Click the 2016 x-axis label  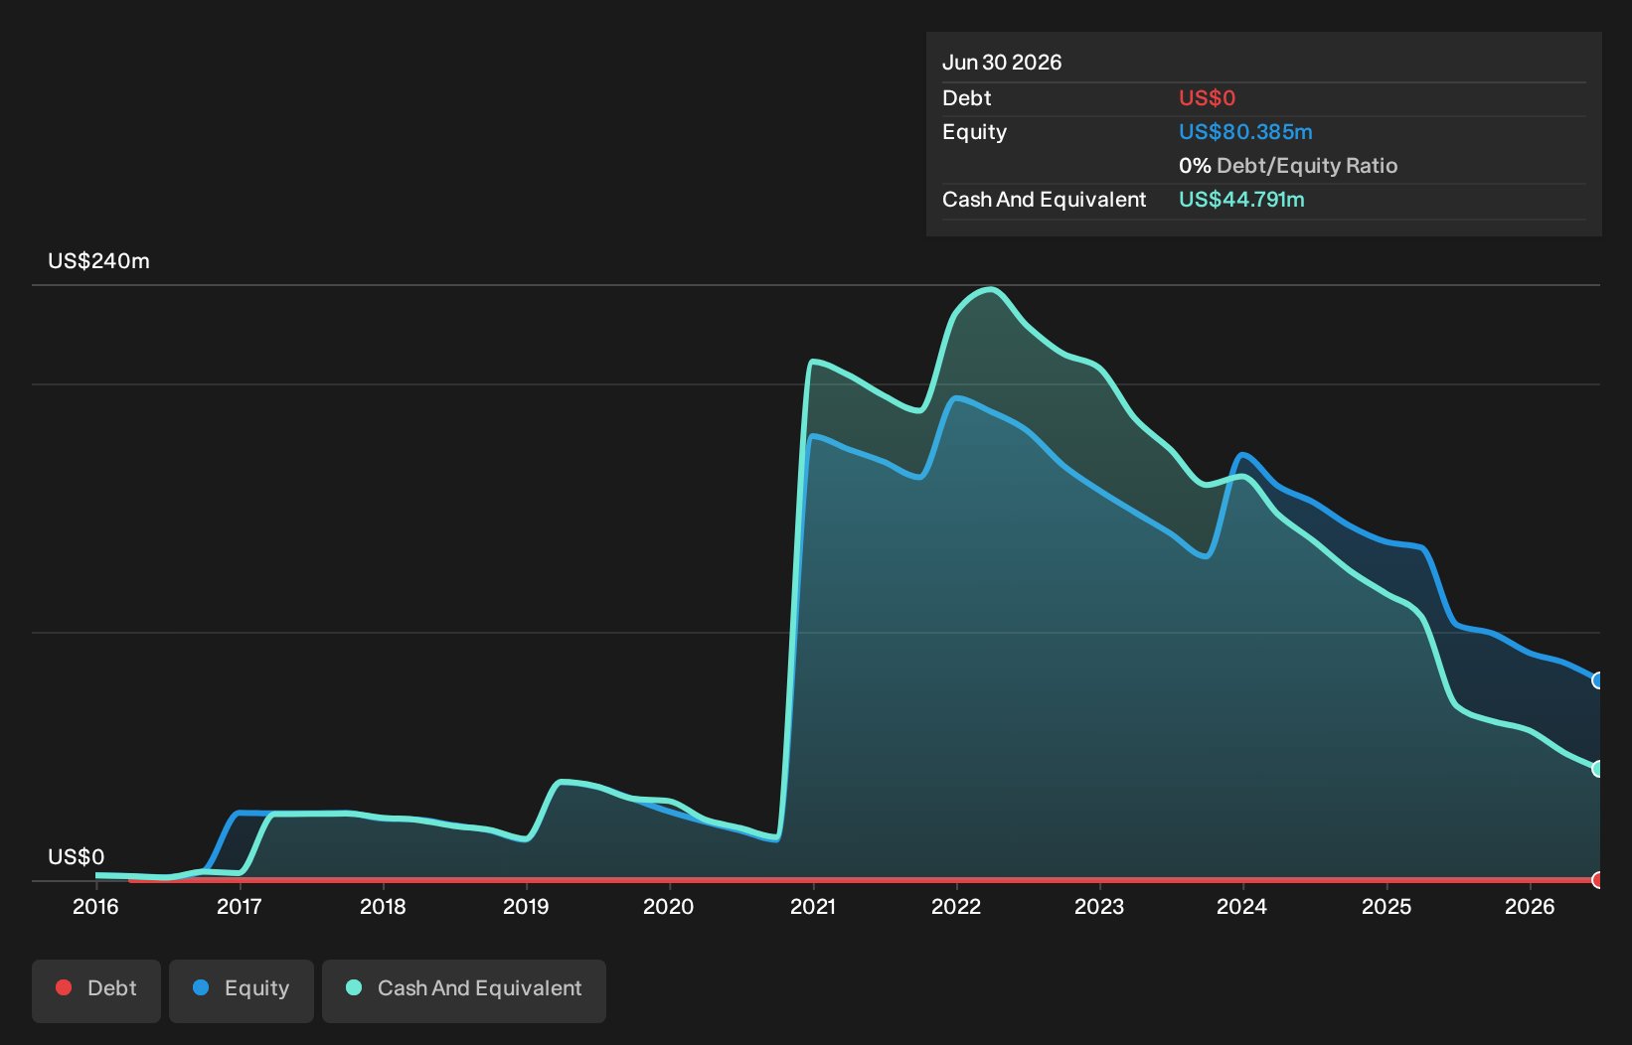pos(95,907)
